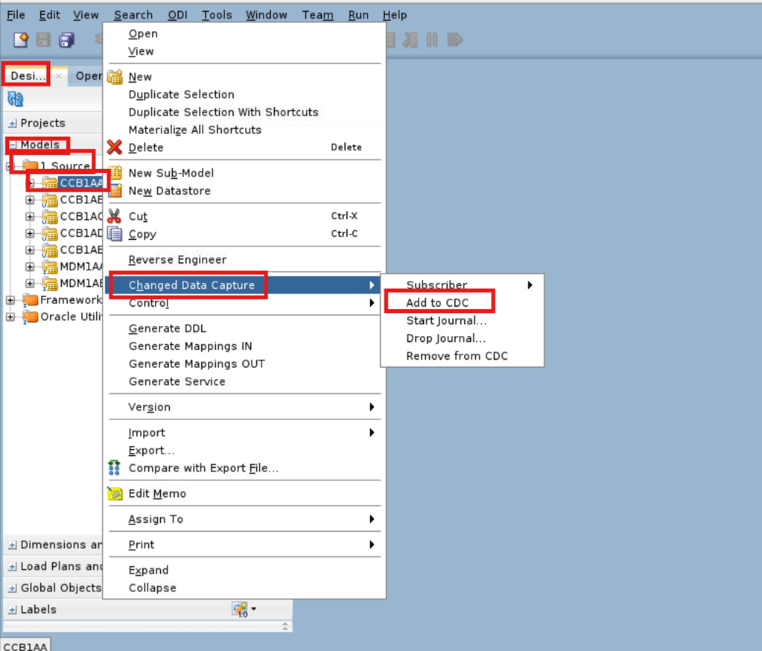The width and height of the screenshot is (762, 651).
Task: Click the refresh icon in the Designer navigator
Action: pos(13,98)
